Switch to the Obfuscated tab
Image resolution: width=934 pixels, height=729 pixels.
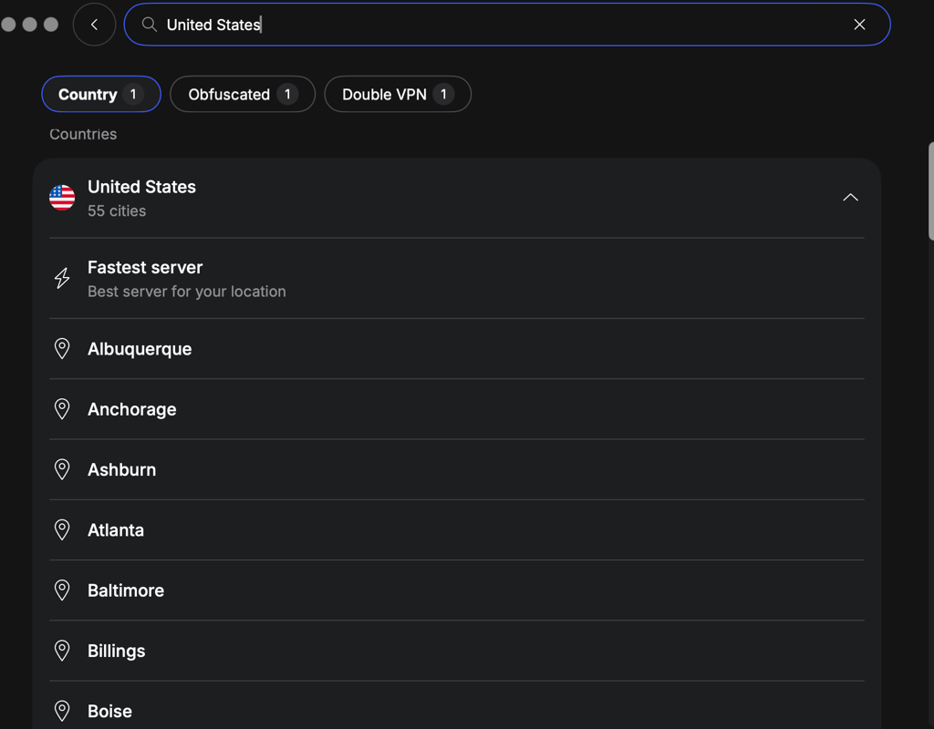(x=243, y=94)
